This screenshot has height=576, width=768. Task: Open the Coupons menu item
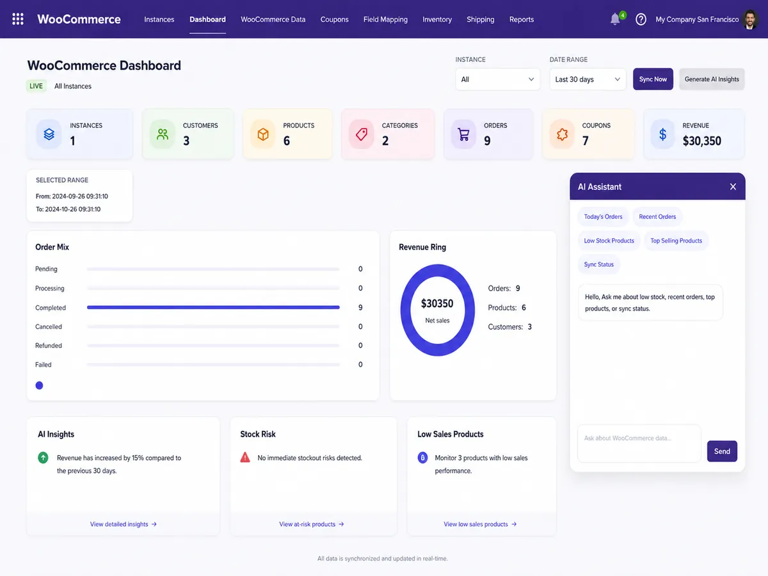pos(335,19)
